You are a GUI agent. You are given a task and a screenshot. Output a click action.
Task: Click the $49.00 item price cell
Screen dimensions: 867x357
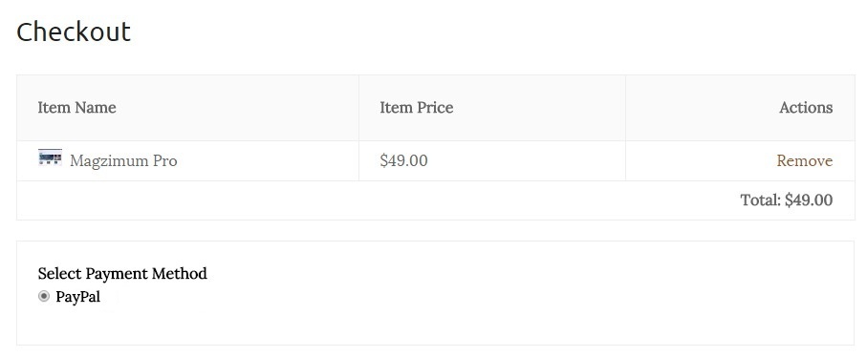click(x=403, y=160)
